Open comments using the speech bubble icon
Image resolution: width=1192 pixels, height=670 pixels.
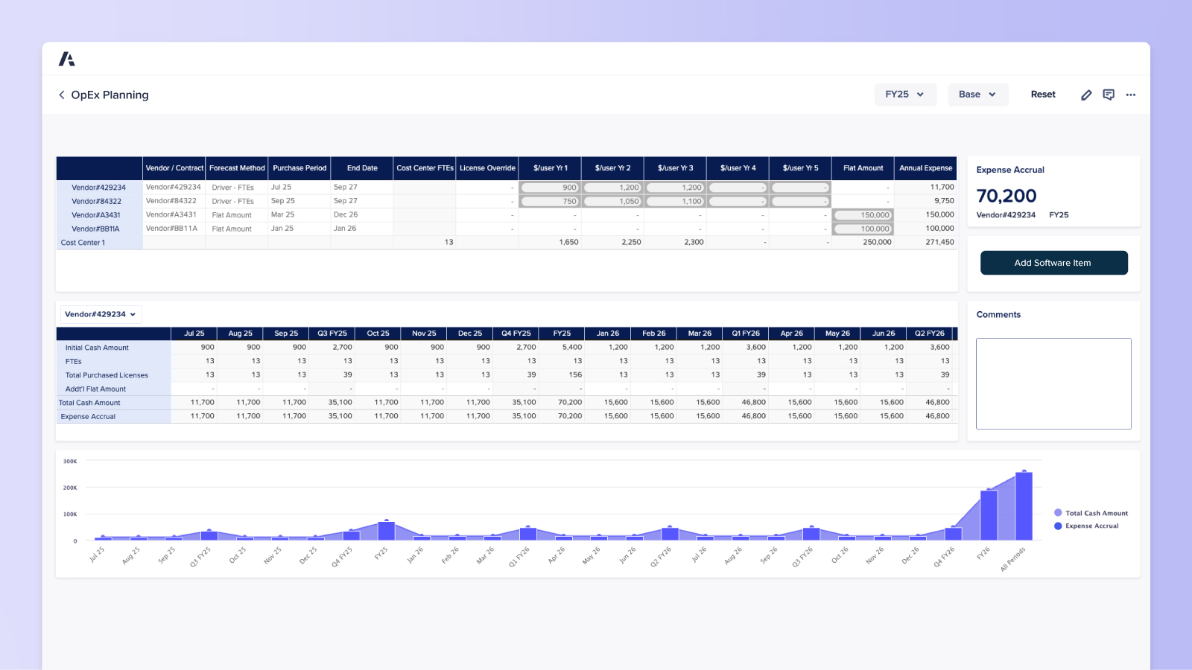pyautogui.click(x=1109, y=95)
